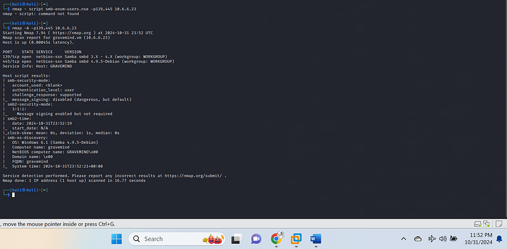Open the Windows Start menu

pyautogui.click(x=117, y=239)
